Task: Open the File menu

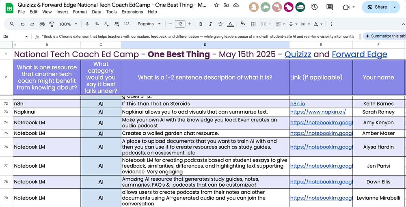Action: [x=22, y=12]
